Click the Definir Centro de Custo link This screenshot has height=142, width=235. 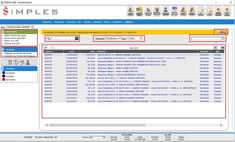click(x=15, y=35)
